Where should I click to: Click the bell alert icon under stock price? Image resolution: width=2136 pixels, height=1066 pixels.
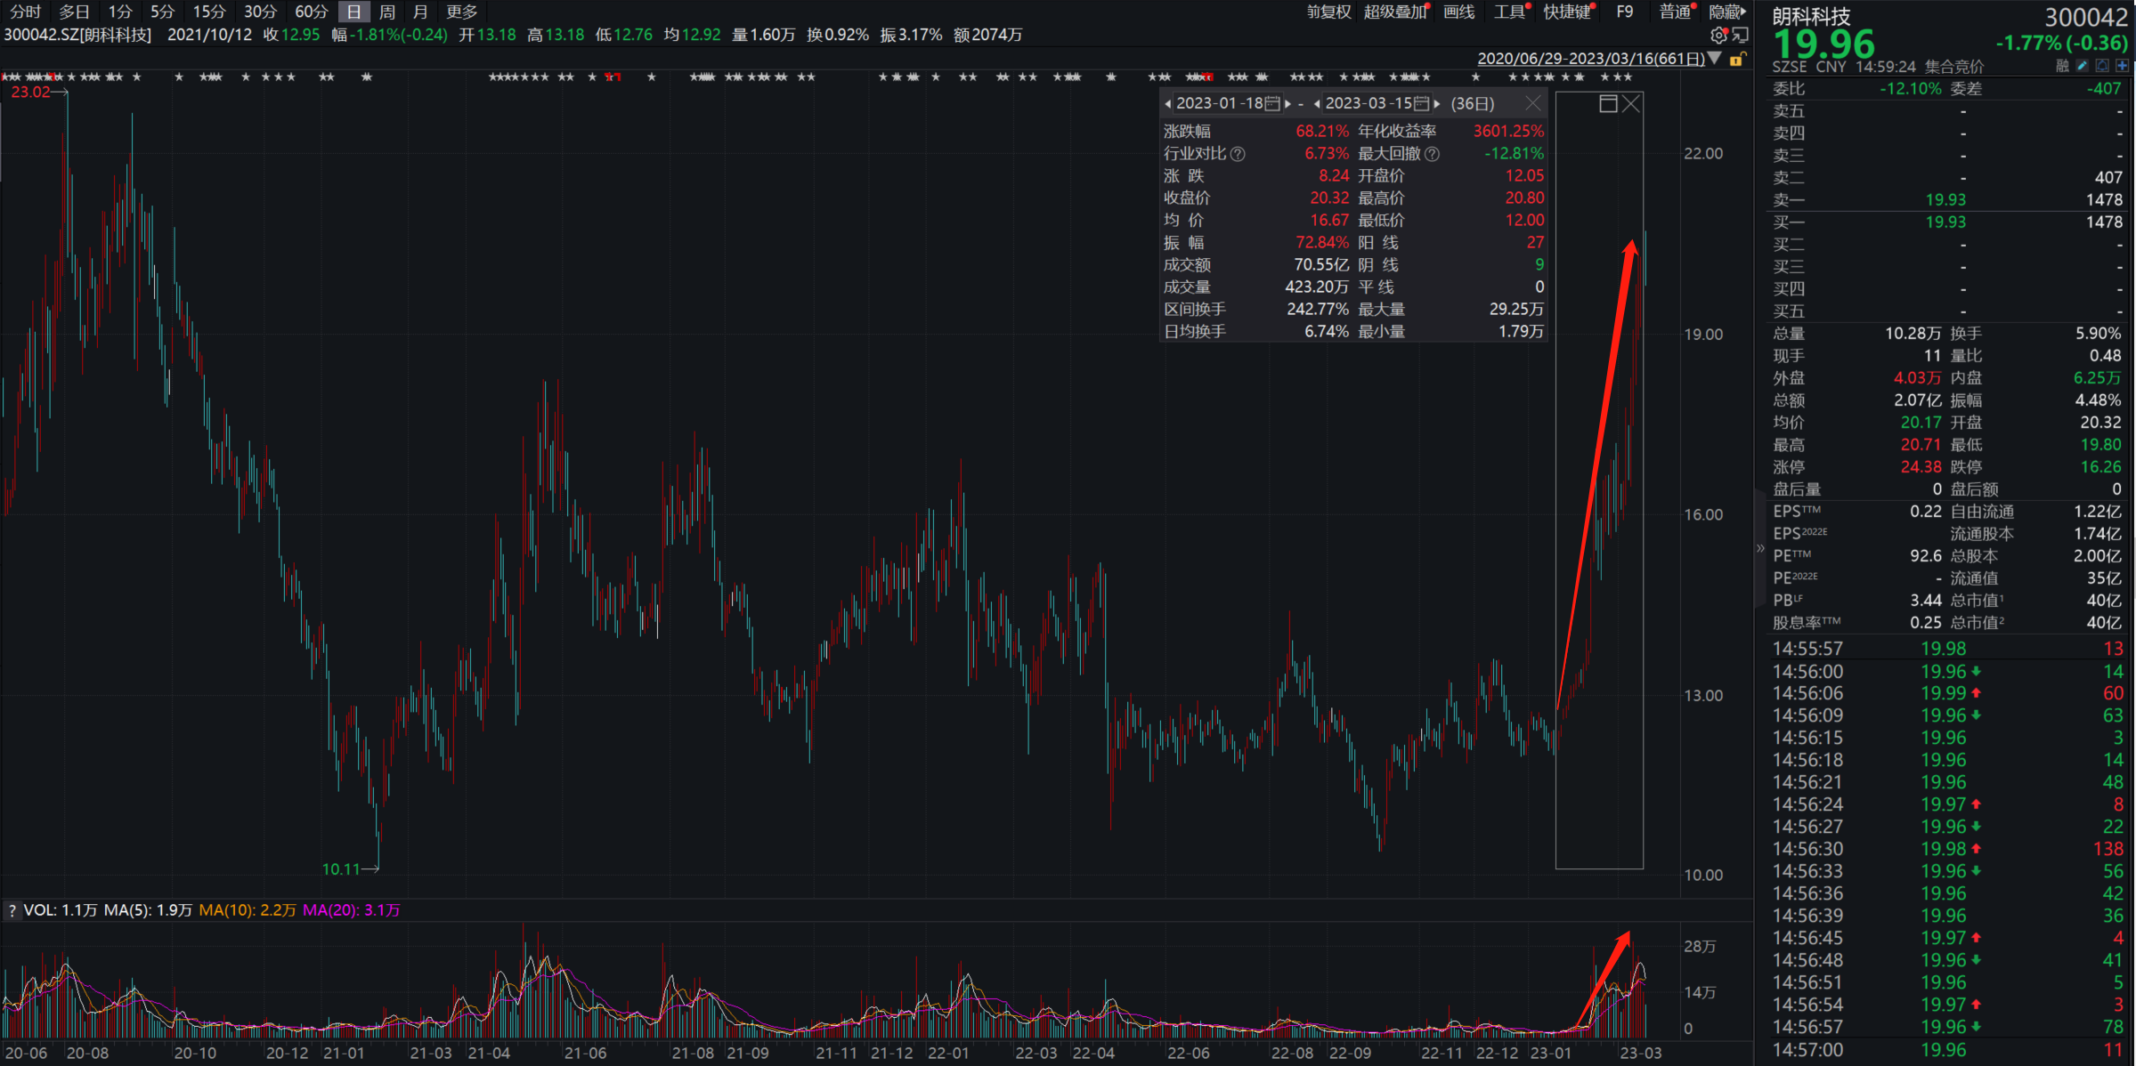[x=2102, y=66]
